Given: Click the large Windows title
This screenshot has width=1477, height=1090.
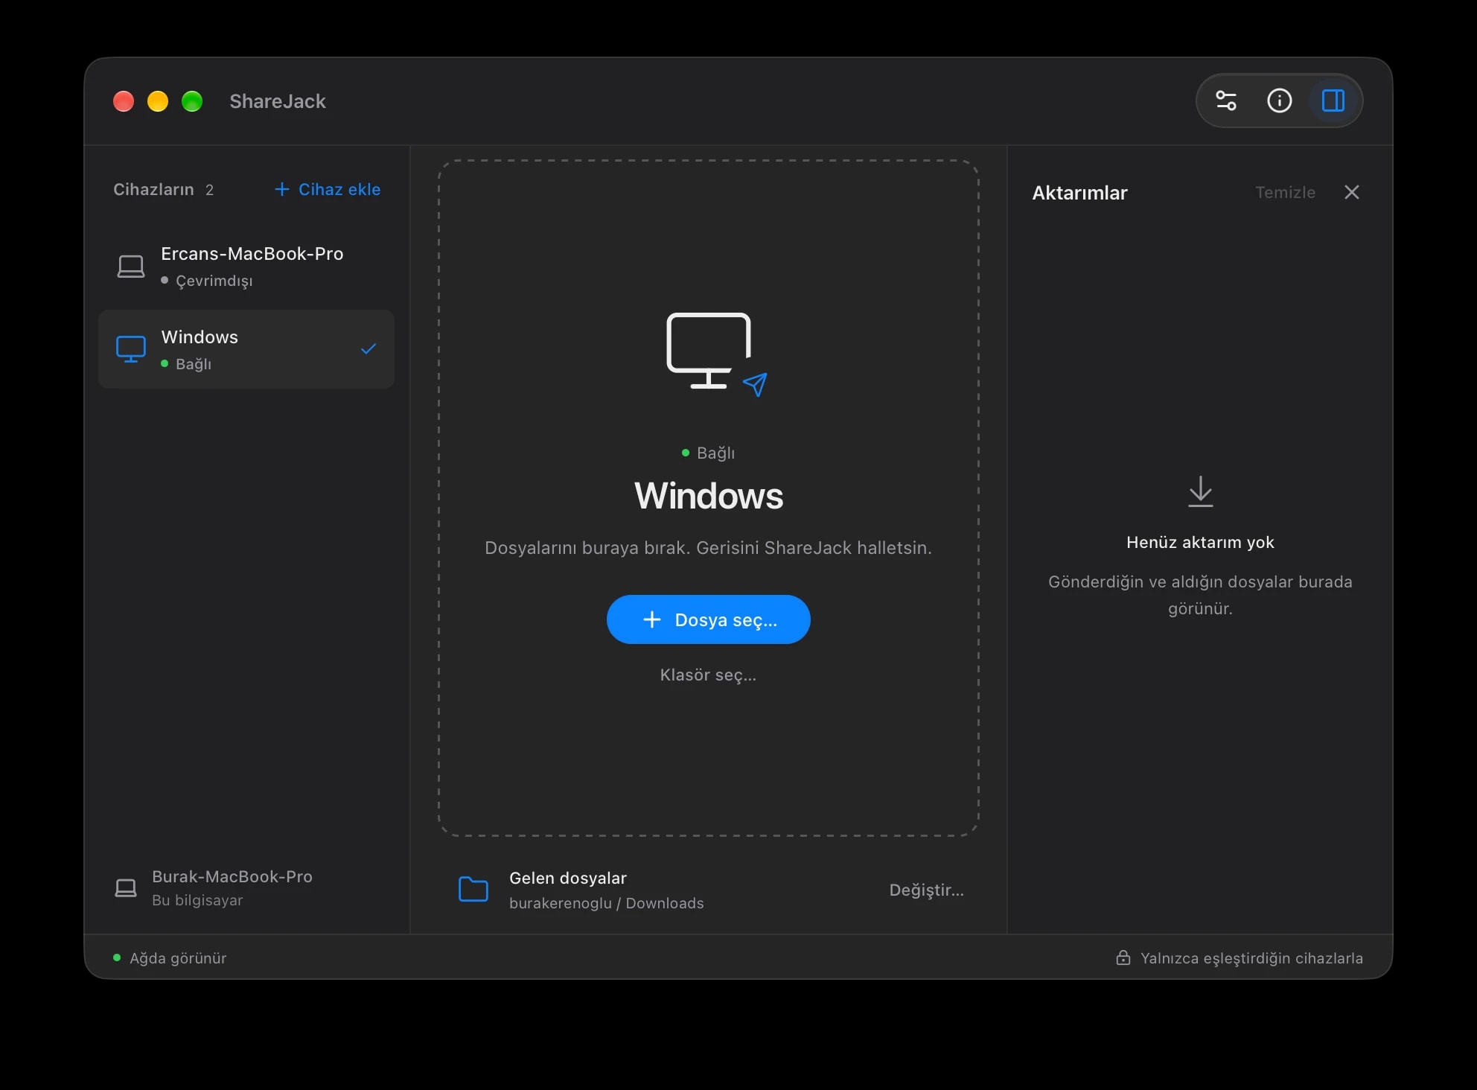Looking at the screenshot, I should pyautogui.click(x=709, y=496).
